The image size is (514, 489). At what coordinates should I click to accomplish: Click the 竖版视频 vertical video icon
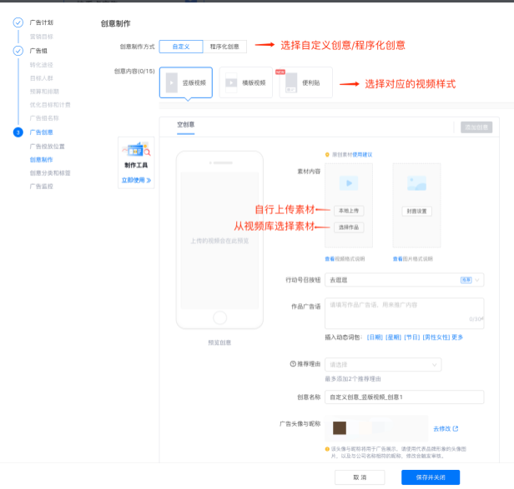[x=171, y=82]
